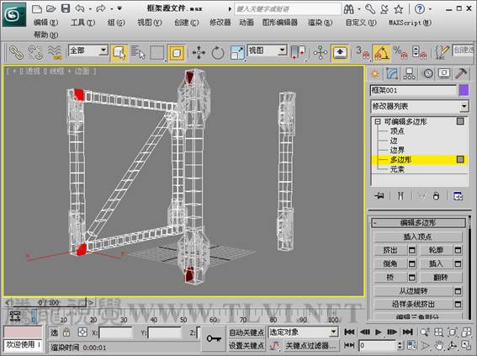The width and height of the screenshot is (477, 356).
Task: Switch to the Motion panel tab
Action: [428, 73]
